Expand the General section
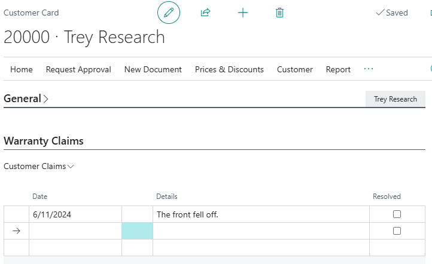Viewport: 432px width, 264px height. point(26,99)
